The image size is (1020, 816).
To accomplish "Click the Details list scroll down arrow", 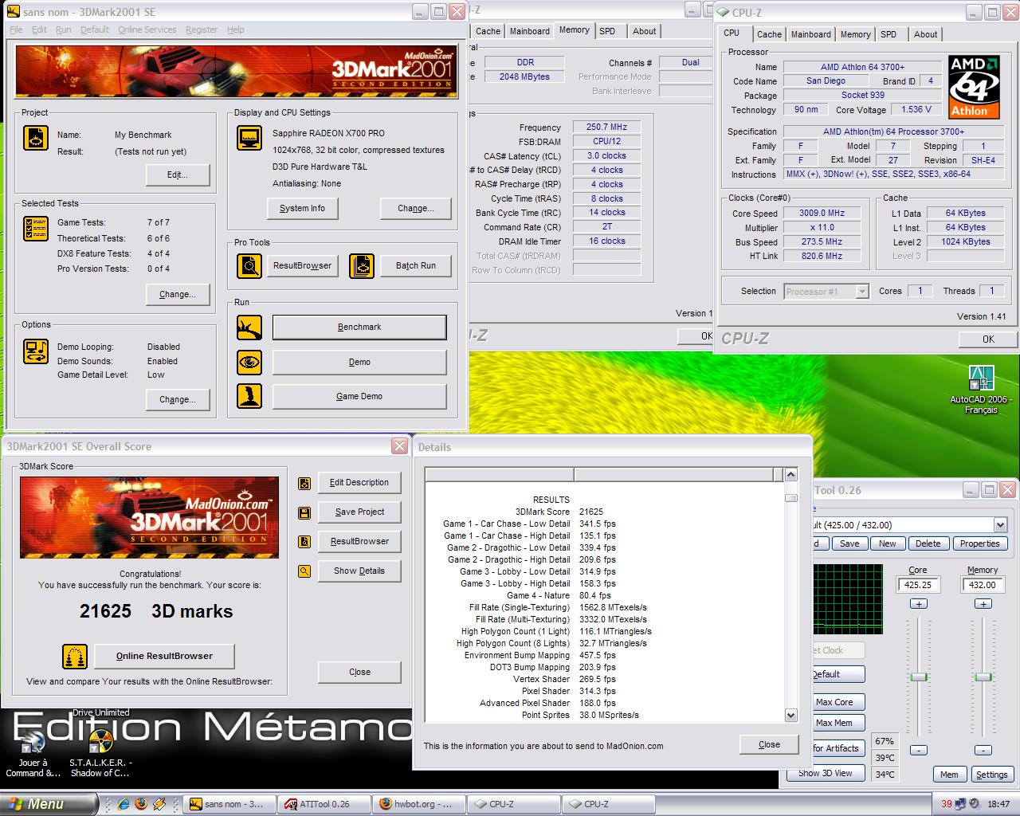I will tap(790, 715).
